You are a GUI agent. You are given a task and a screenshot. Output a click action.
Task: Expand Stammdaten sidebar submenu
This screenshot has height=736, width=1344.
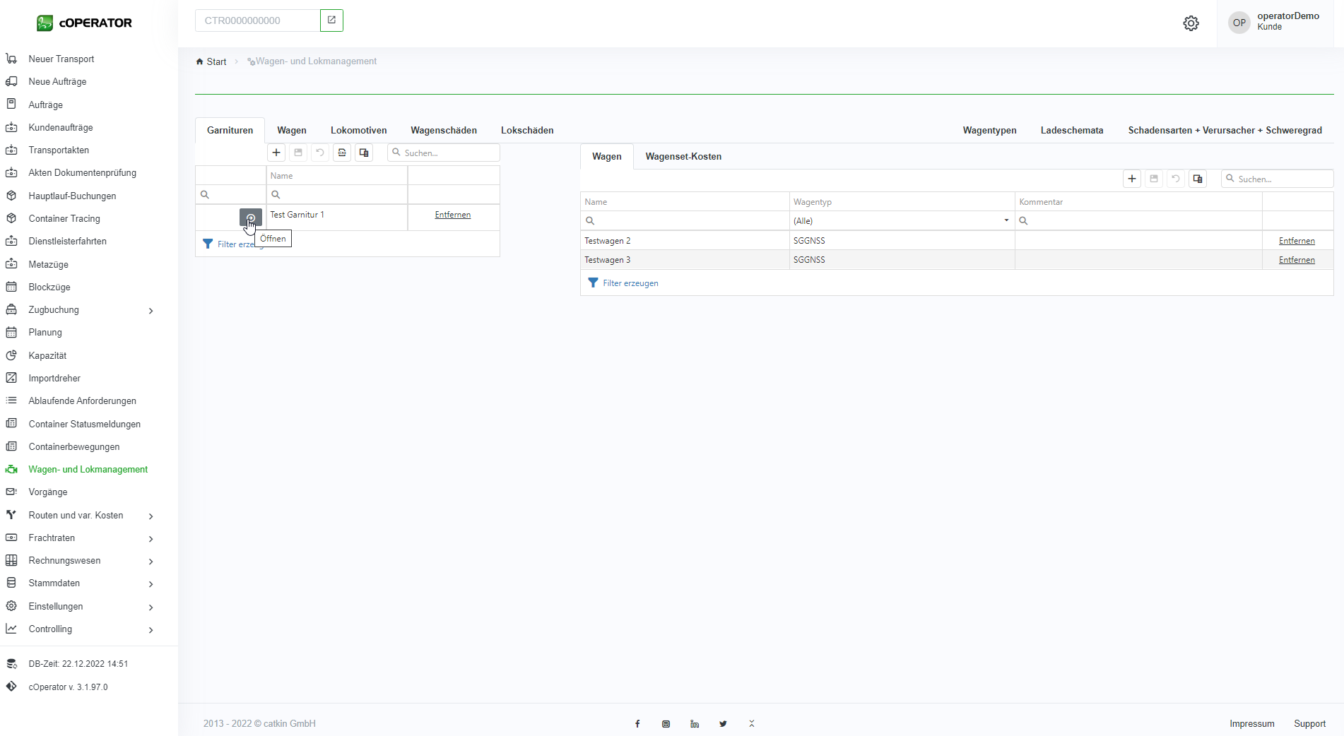(151, 583)
